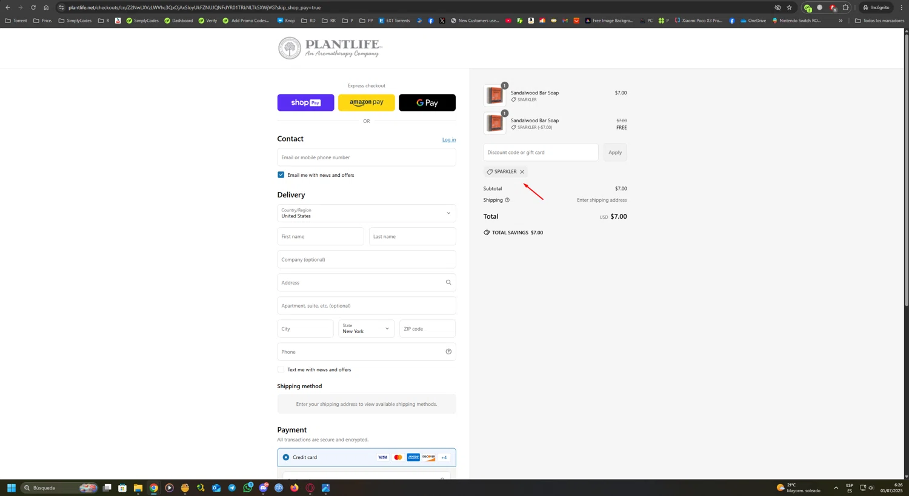Click the first Sandalwood Bar Soap thumbnail
The image size is (909, 496).
tap(494, 96)
